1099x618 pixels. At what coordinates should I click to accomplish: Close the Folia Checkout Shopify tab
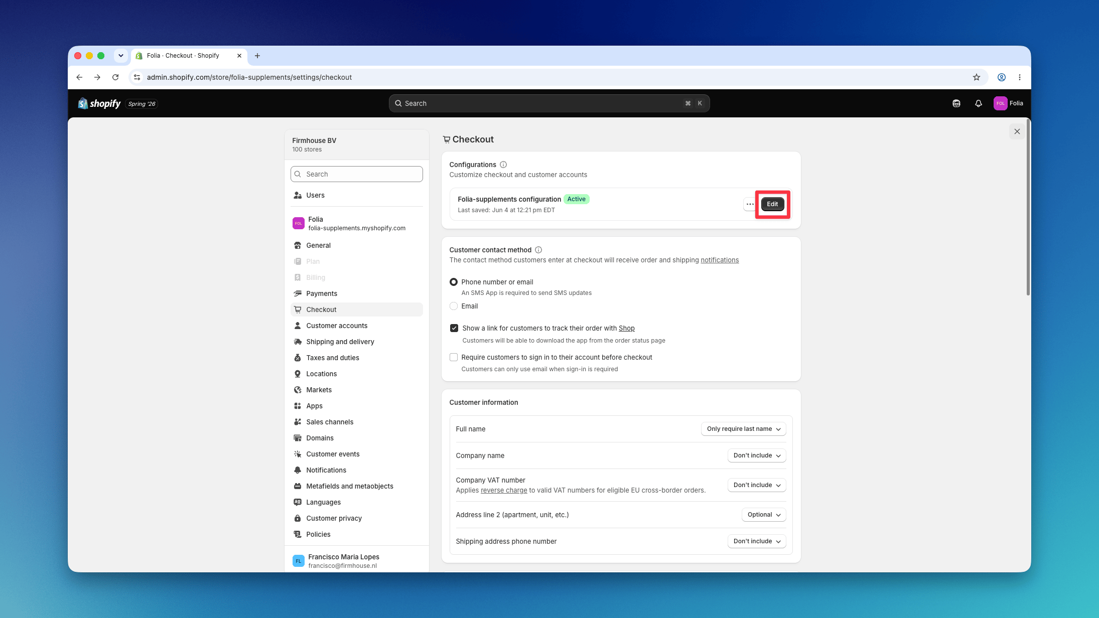point(239,56)
